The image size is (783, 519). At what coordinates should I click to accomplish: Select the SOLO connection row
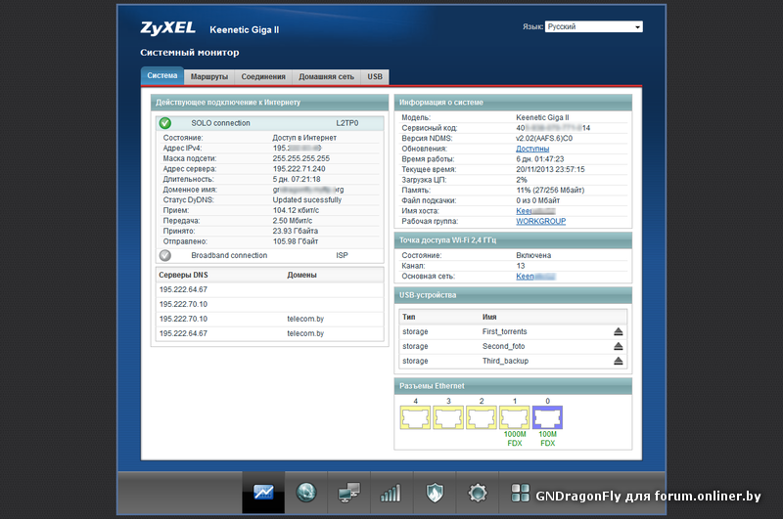point(270,123)
